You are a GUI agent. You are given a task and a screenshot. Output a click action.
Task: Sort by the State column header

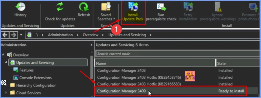238,63
